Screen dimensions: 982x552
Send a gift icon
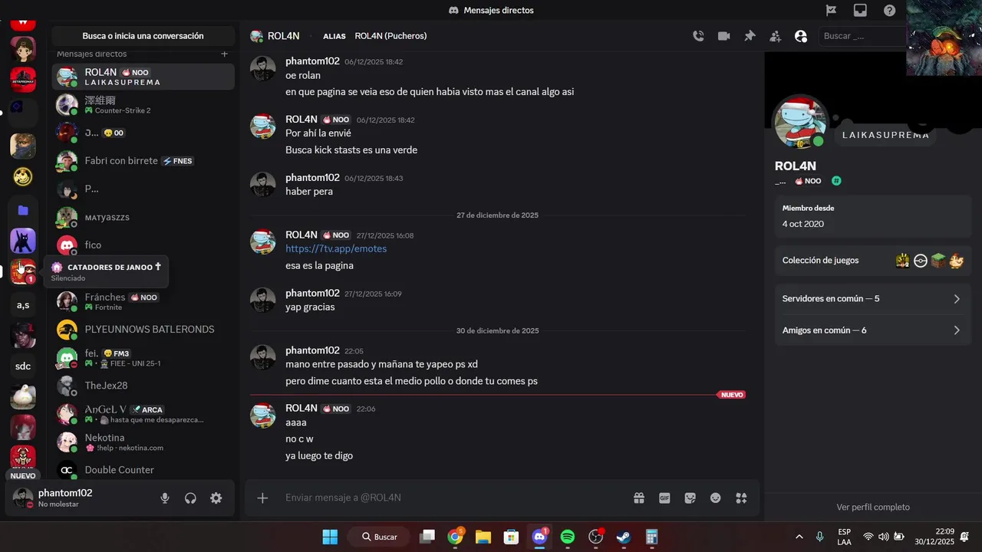tap(639, 498)
